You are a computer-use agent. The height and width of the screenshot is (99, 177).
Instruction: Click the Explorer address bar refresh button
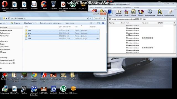(x=90, y=18)
